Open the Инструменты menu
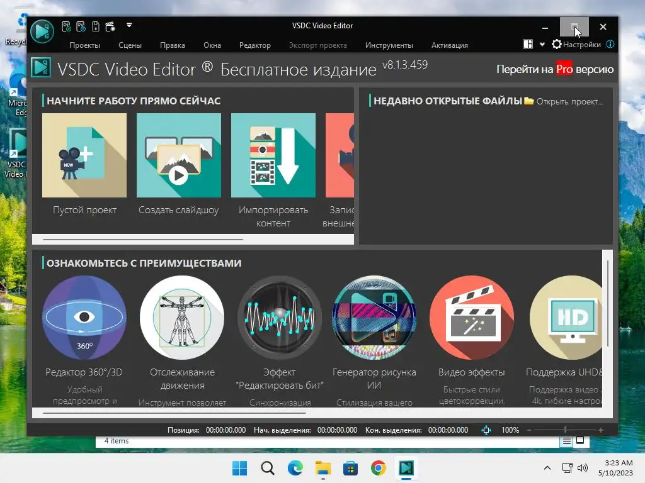The width and height of the screenshot is (645, 483). point(389,45)
